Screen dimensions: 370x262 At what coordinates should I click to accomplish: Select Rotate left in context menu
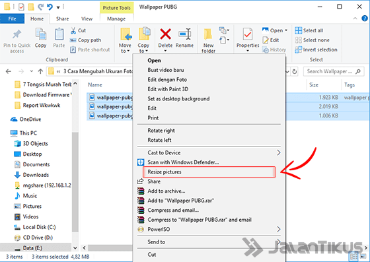tap(159, 140)
